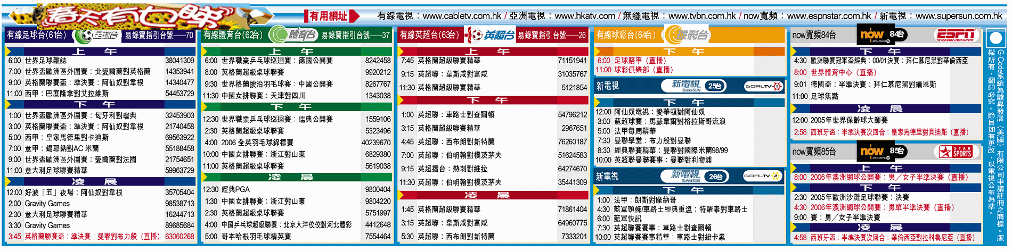The width and height of the screenshot is (1012, 251).
Task: Select the now寬頻84台 header
Action: click(x=814, y=35)
